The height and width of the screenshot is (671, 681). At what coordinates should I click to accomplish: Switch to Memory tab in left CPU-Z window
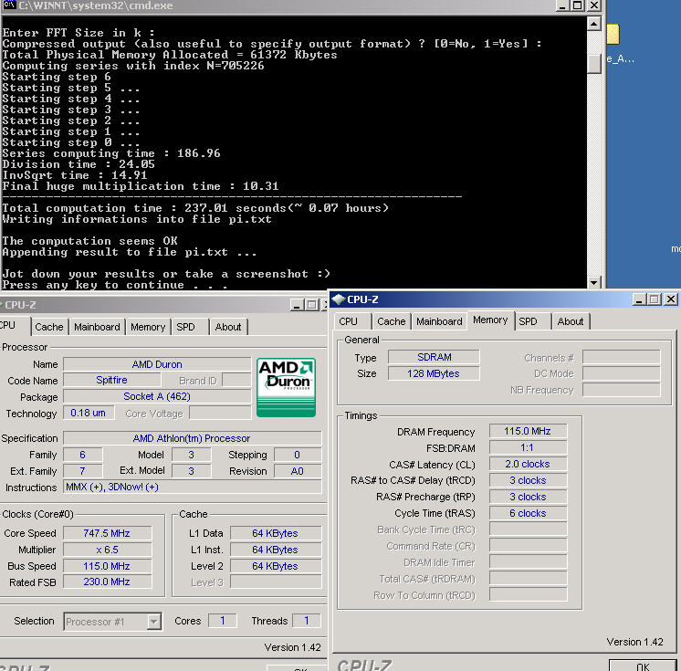[148, 327]
